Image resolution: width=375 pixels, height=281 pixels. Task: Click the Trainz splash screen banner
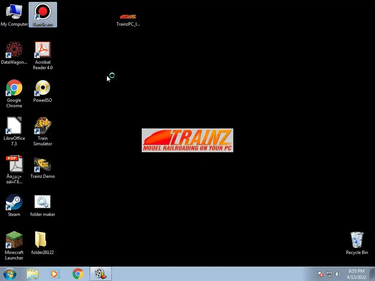(187, 140)
